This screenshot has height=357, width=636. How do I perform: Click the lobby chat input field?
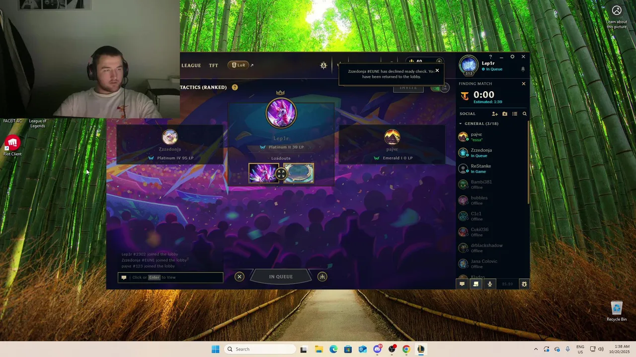tap(170, 277)
